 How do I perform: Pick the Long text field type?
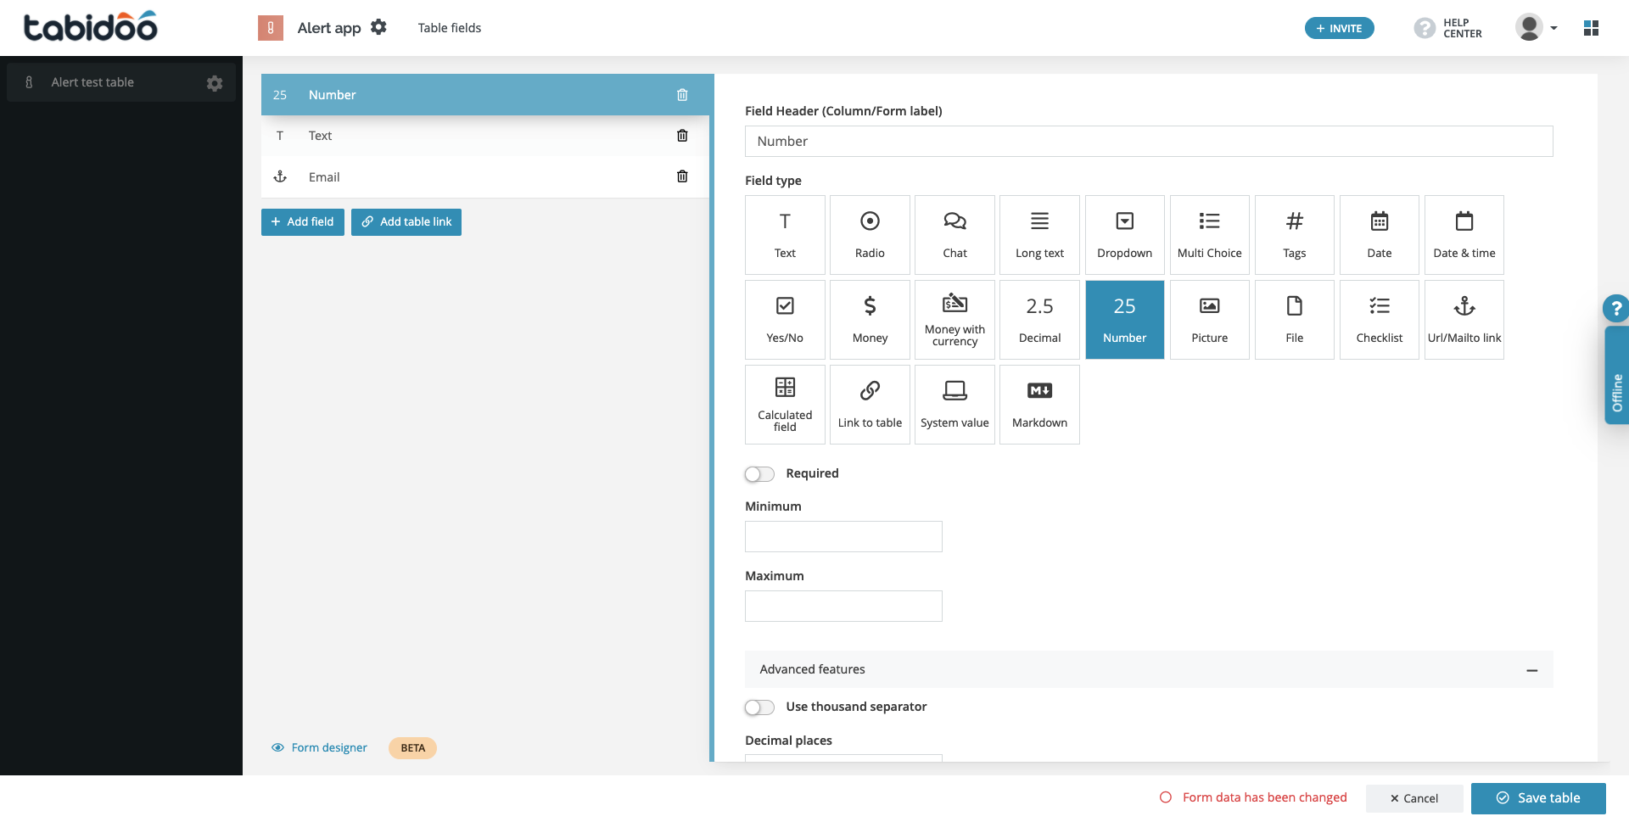[x=1039, y=235]
